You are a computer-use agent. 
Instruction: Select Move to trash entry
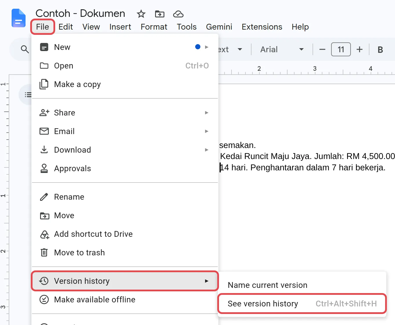pos(125,252)
